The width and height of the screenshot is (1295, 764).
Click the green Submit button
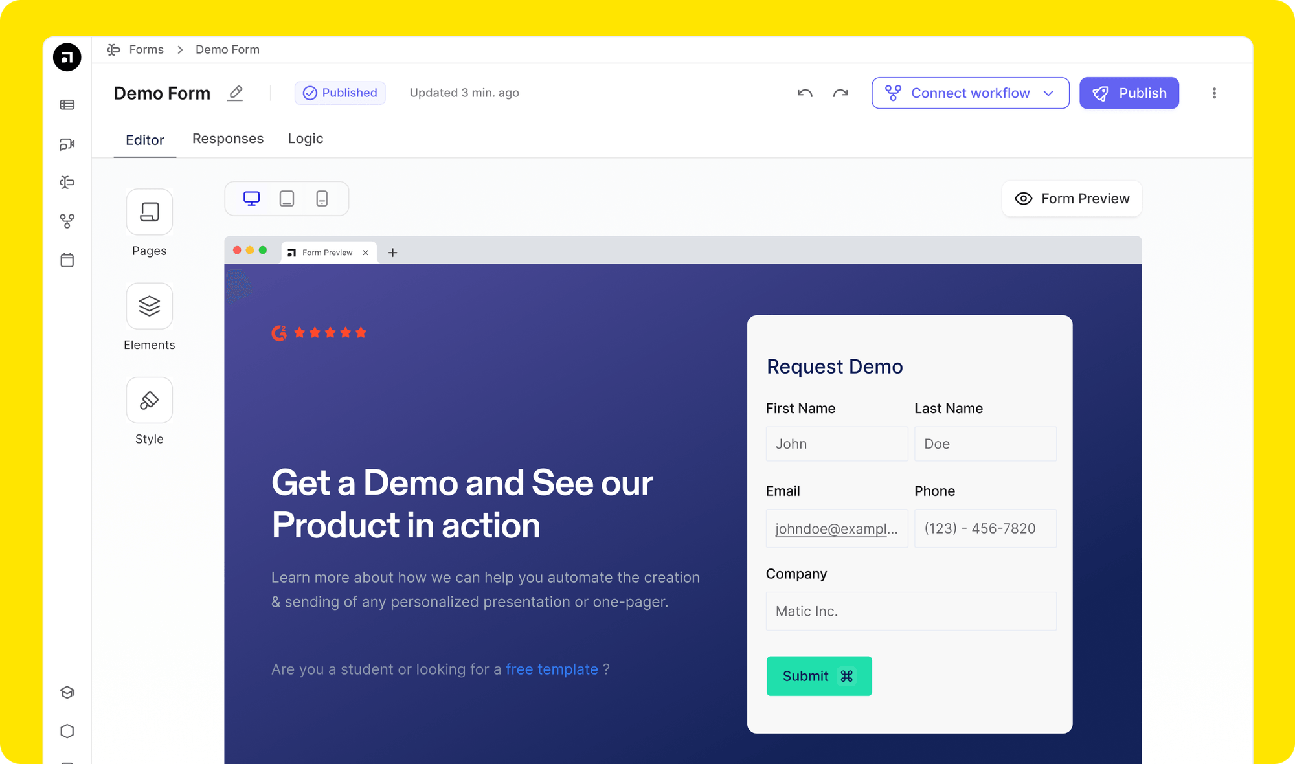click(x=818, y=676)
